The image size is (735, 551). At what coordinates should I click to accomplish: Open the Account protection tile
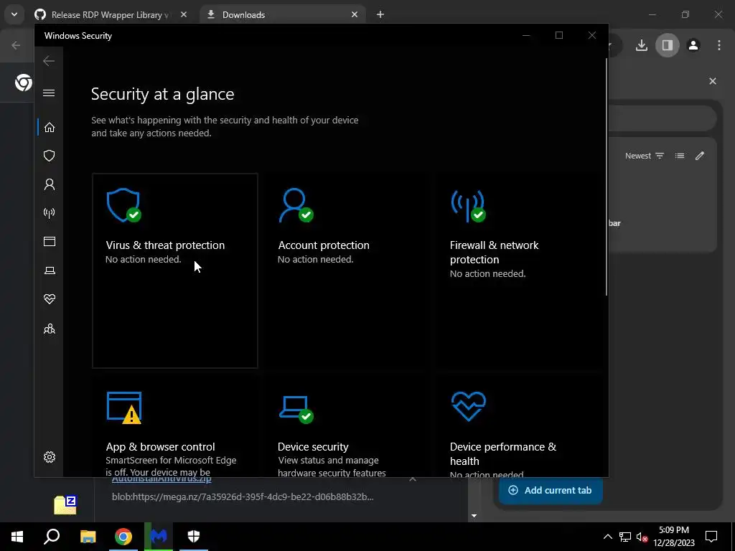tap(347, 270)
